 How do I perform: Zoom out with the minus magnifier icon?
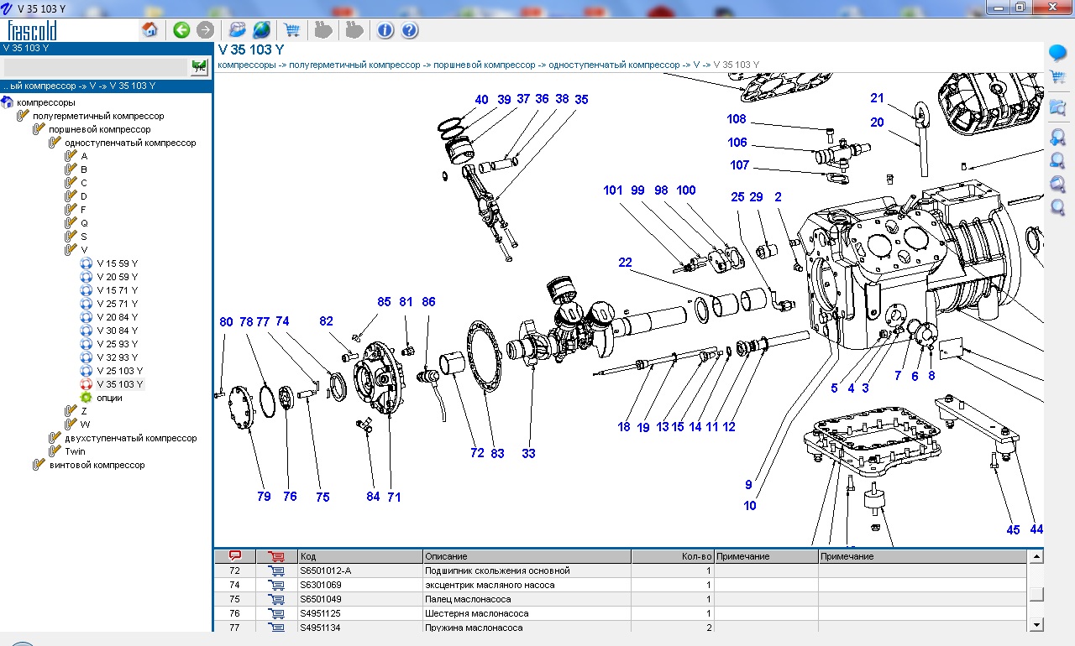point(1058,160)
